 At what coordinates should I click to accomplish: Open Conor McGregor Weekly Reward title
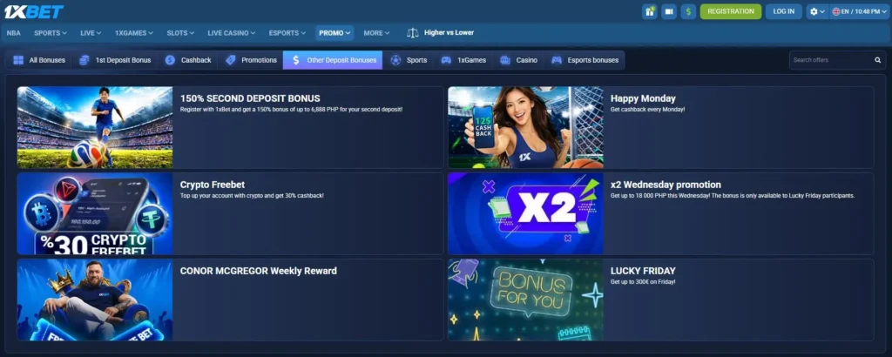click(x=258, y=271)
